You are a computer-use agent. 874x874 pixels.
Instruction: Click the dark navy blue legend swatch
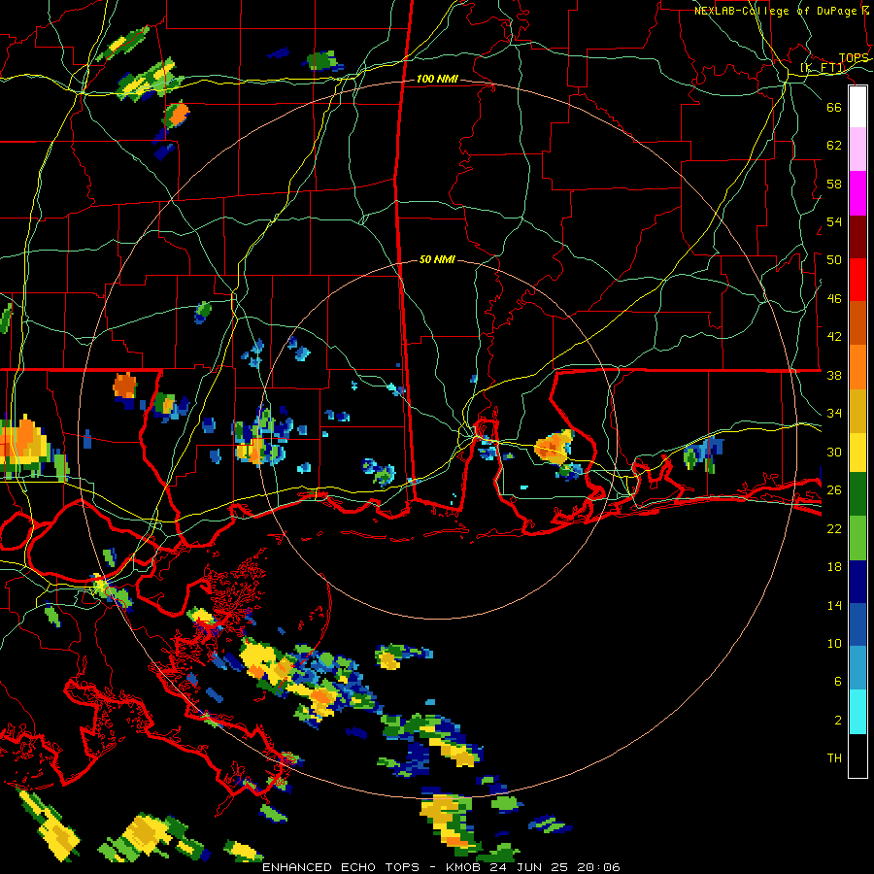coord(857,582)
